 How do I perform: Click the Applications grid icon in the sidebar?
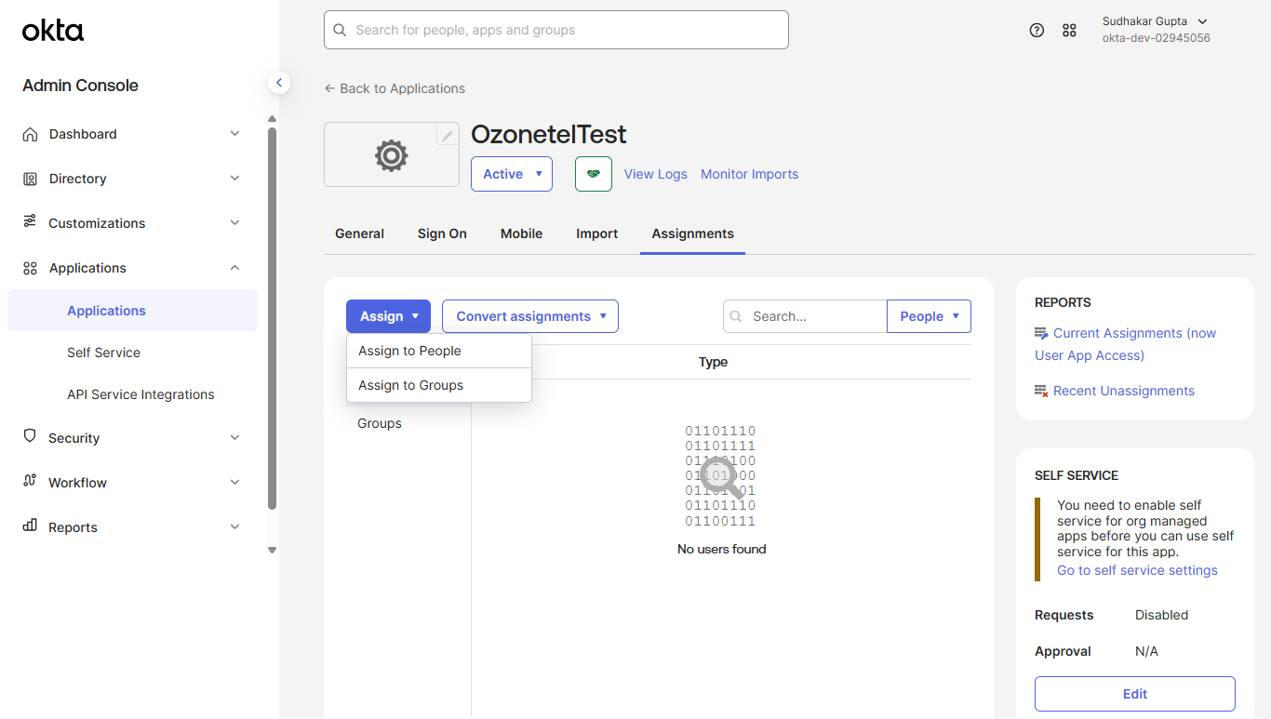[x=30, y=268]
